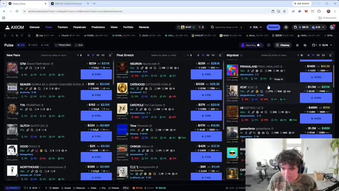Open PnL in the bottom bar
This screenshot has height=191, width=339.
pyautogui.click(x=102, y=188)
